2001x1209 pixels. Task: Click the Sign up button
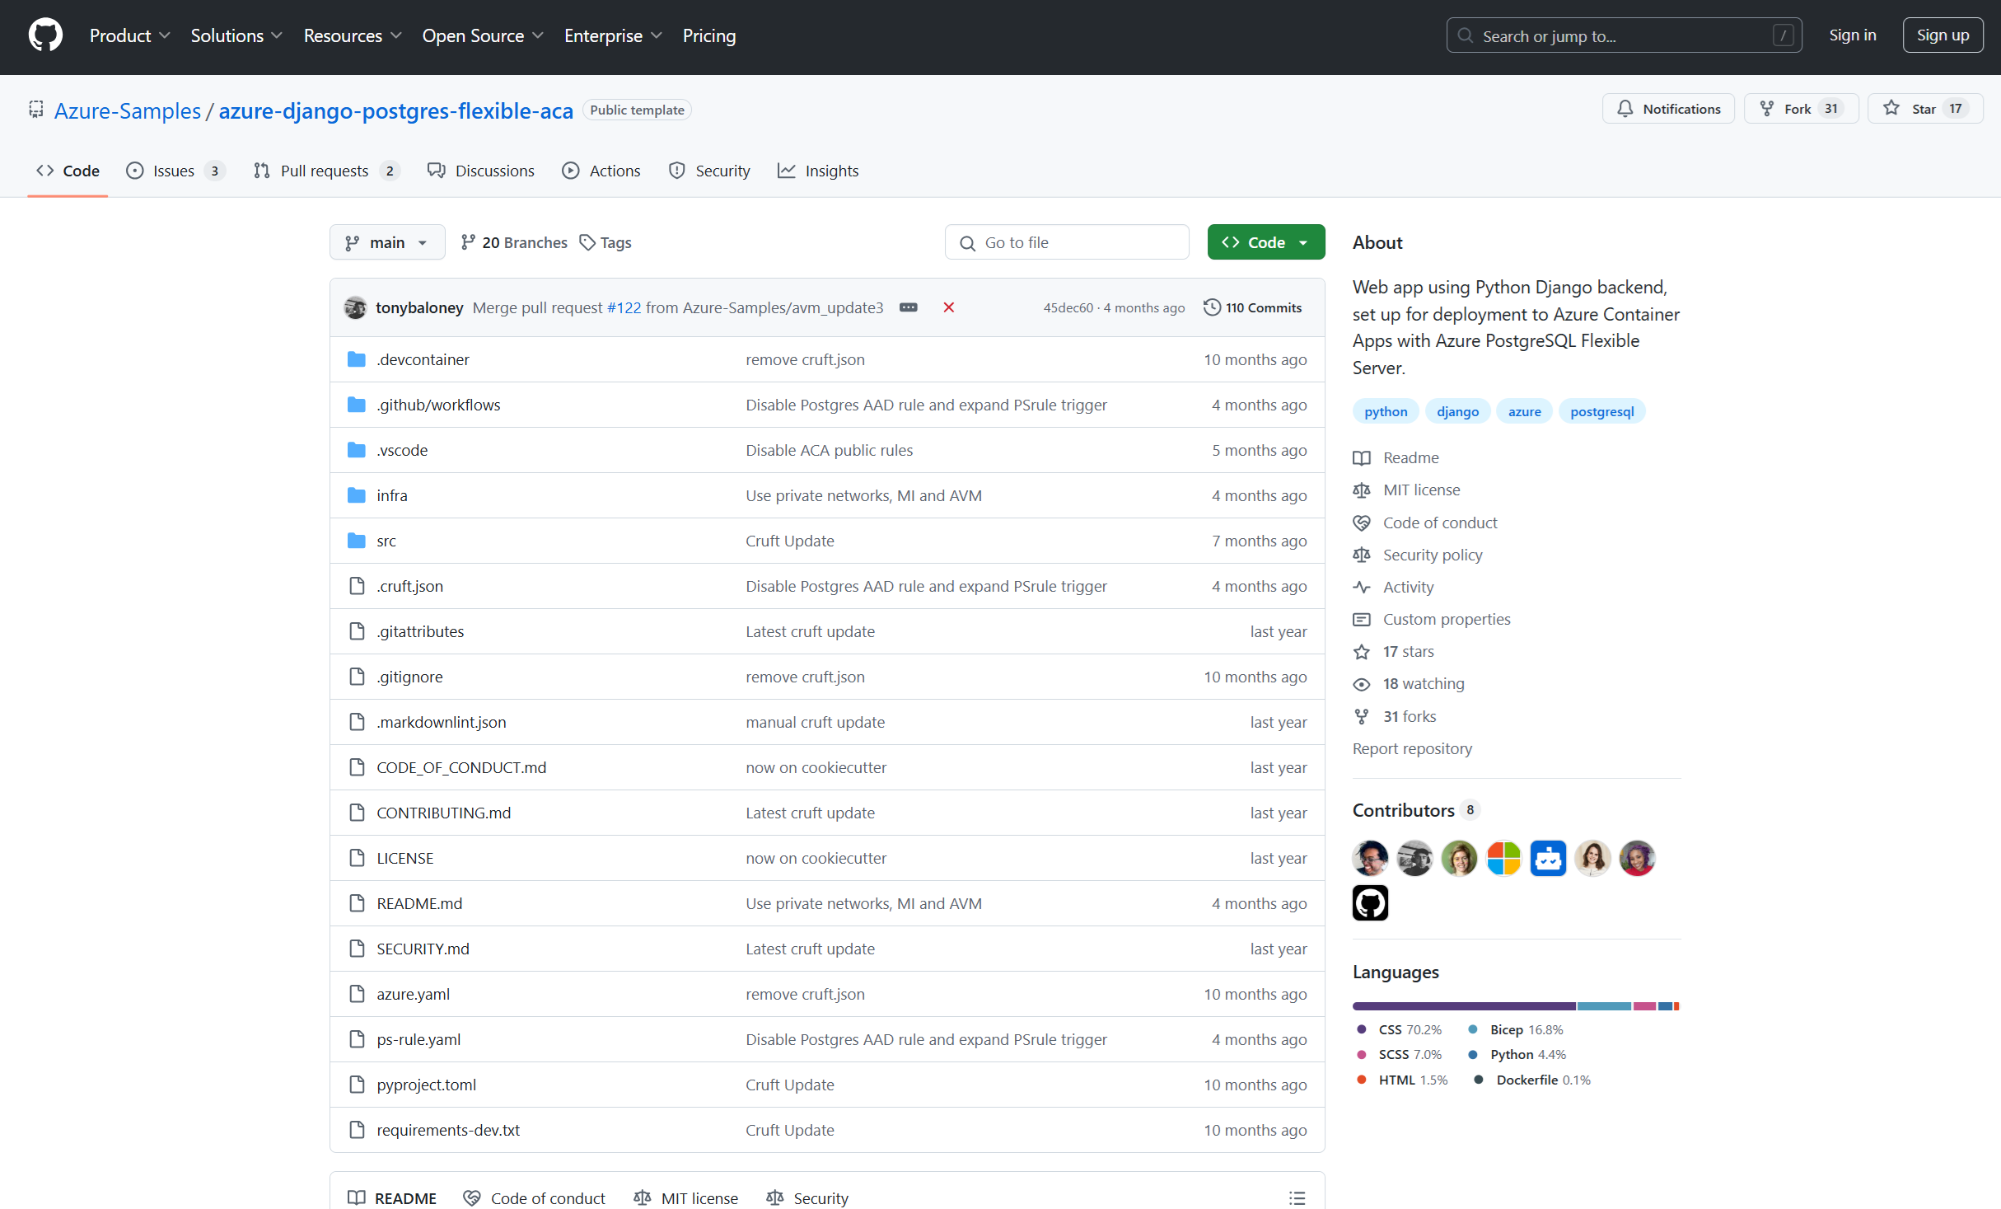click(1942, 35)
